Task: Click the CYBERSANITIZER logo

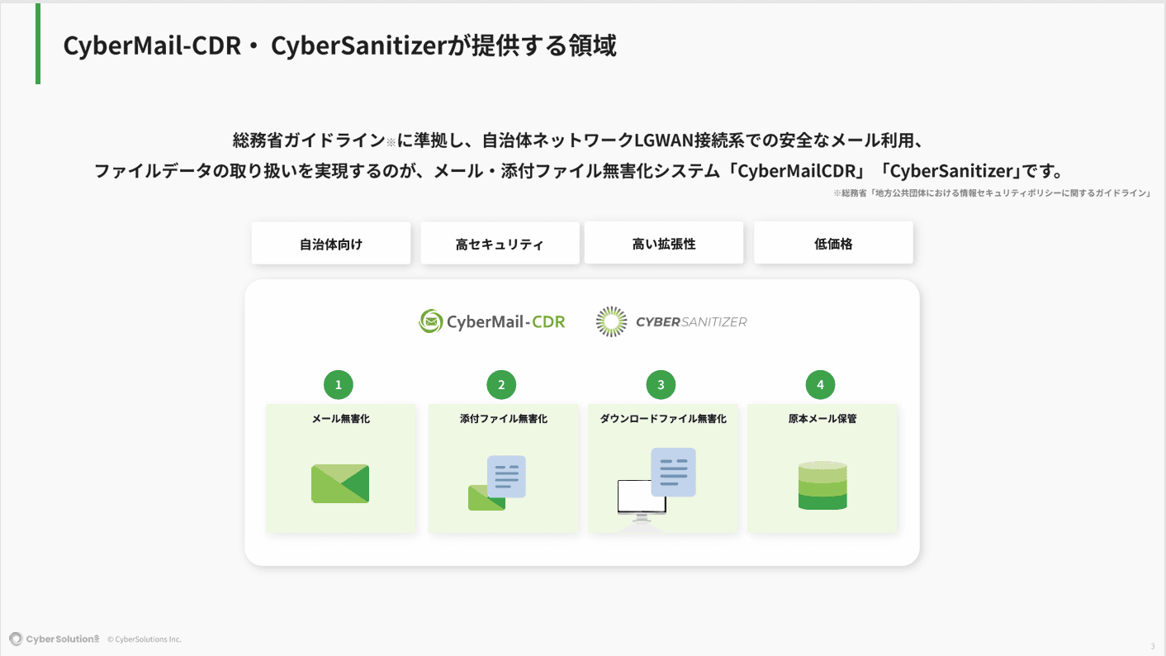Action: pyautogui.click(x=671, y=322)
